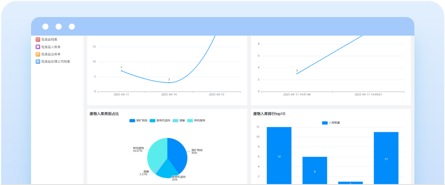
Task: Select the cyan 36.67% pie slice
Action: click(x=157, y=153)
